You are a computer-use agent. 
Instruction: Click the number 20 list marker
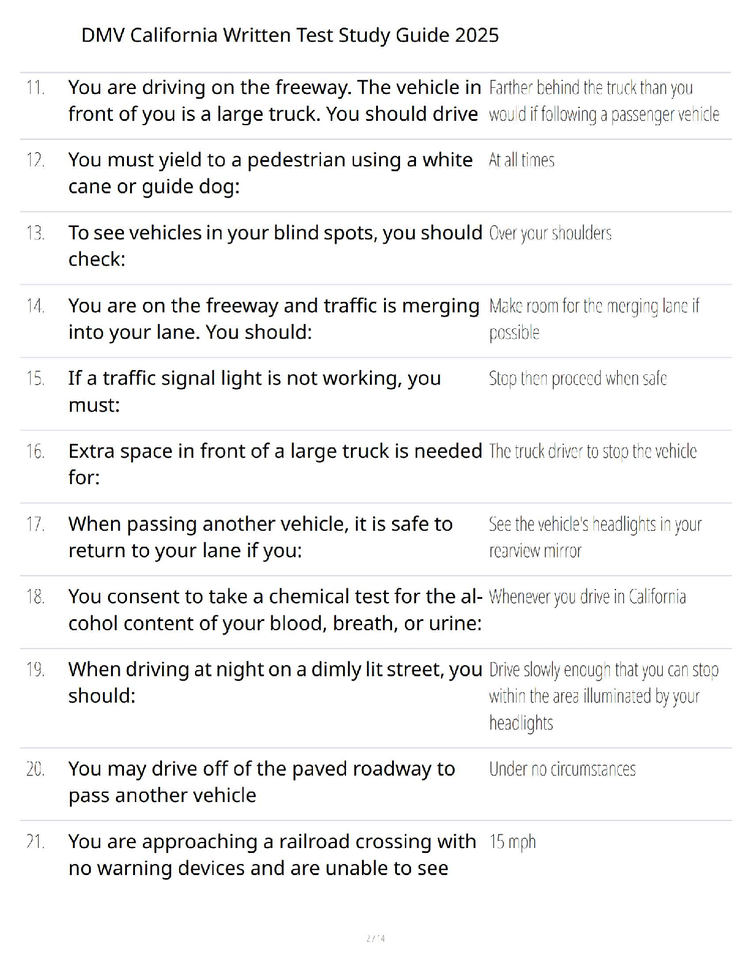[x=36, y=769]
